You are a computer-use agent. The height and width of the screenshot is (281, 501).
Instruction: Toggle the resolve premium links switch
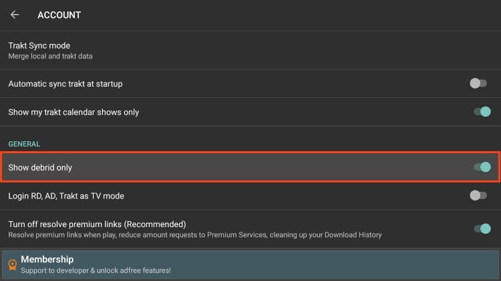click(482, 228)
